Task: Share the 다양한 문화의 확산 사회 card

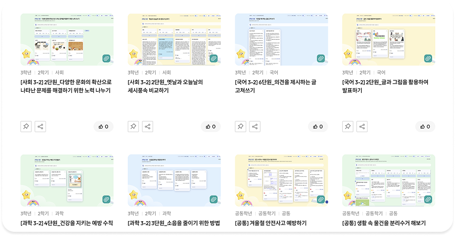Action: coord(40,126)
